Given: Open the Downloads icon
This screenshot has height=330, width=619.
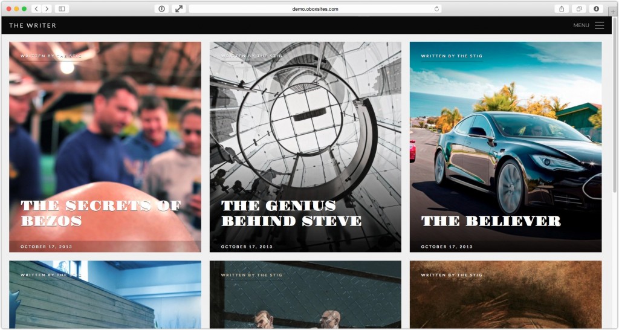Looking at the screenshot, I should pyautogui.click(x=596, y=8).
